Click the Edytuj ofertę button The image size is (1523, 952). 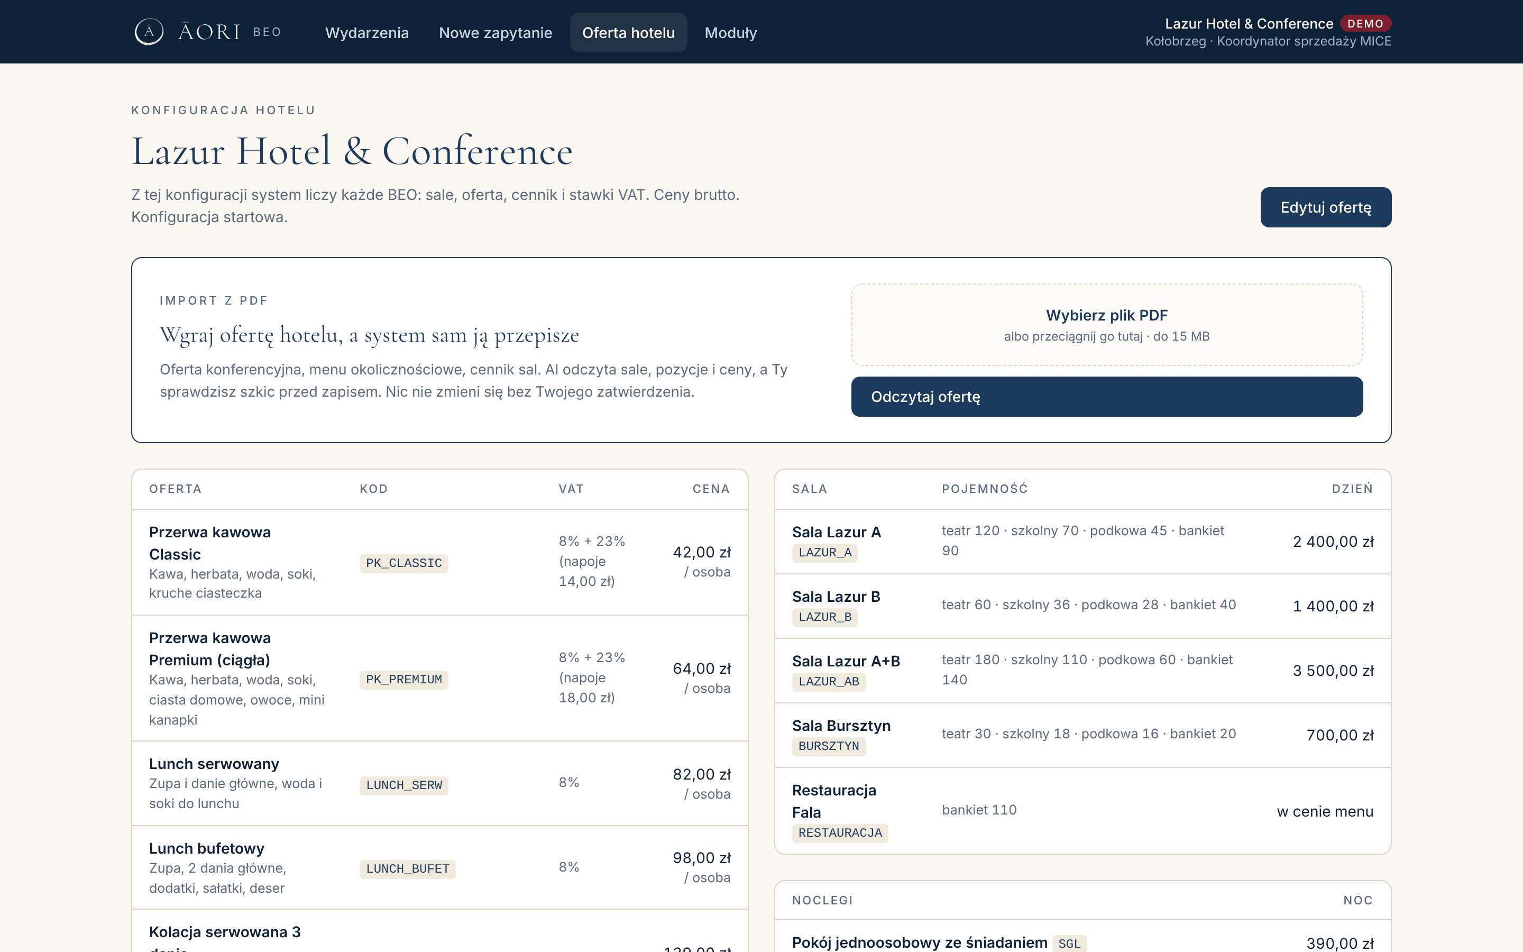point(1325,207)
